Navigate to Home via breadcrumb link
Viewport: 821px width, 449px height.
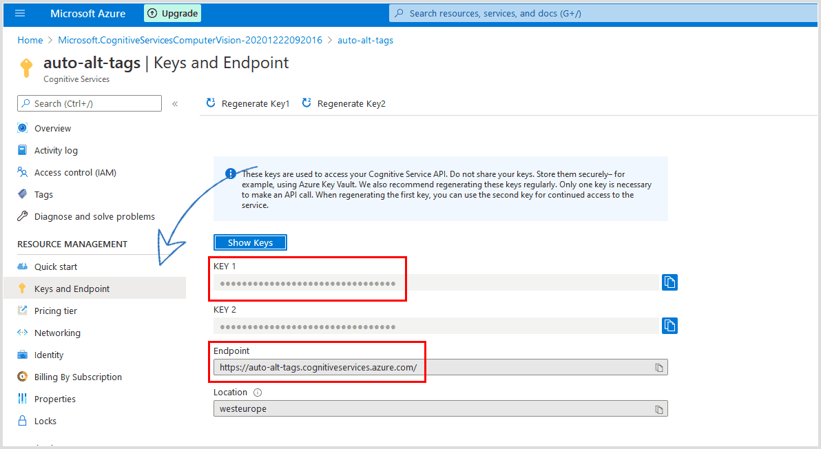pyautogui.click(x=30, y=40)
